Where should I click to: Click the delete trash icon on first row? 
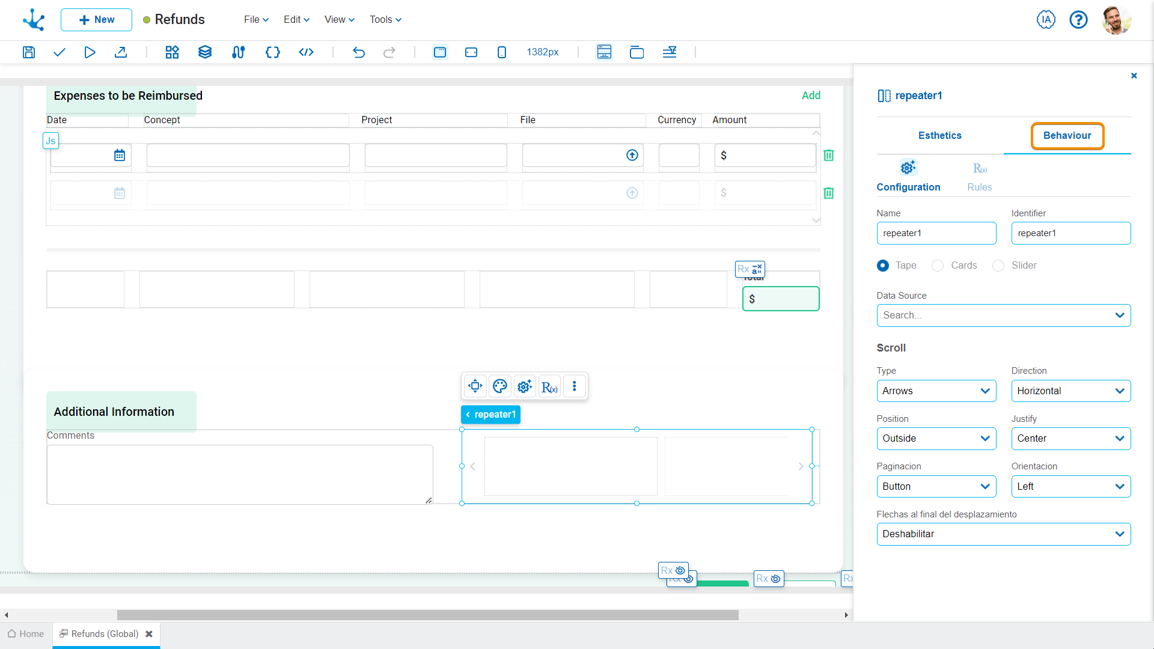829,156
